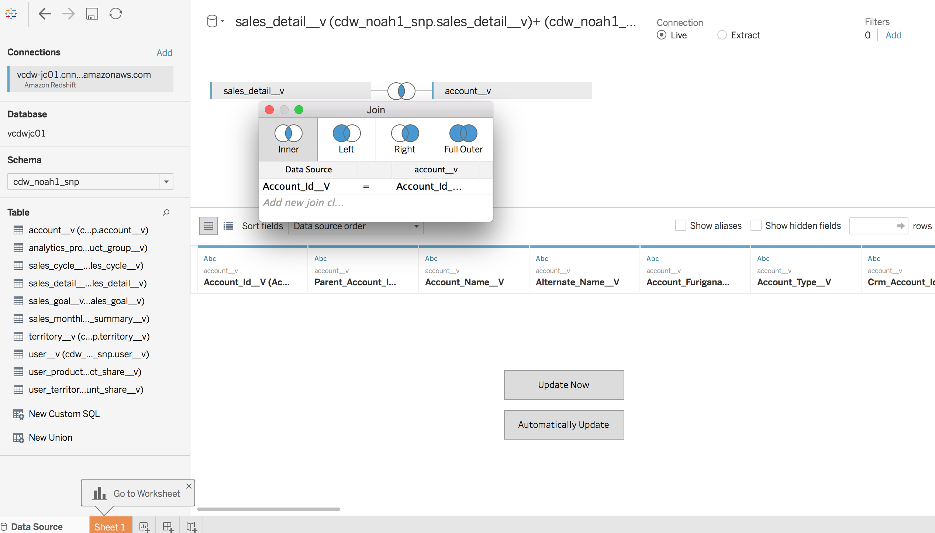Click the Add filters link
This screenshot has width=935, height=533.
pyautogui.click(x=893, y=35)
